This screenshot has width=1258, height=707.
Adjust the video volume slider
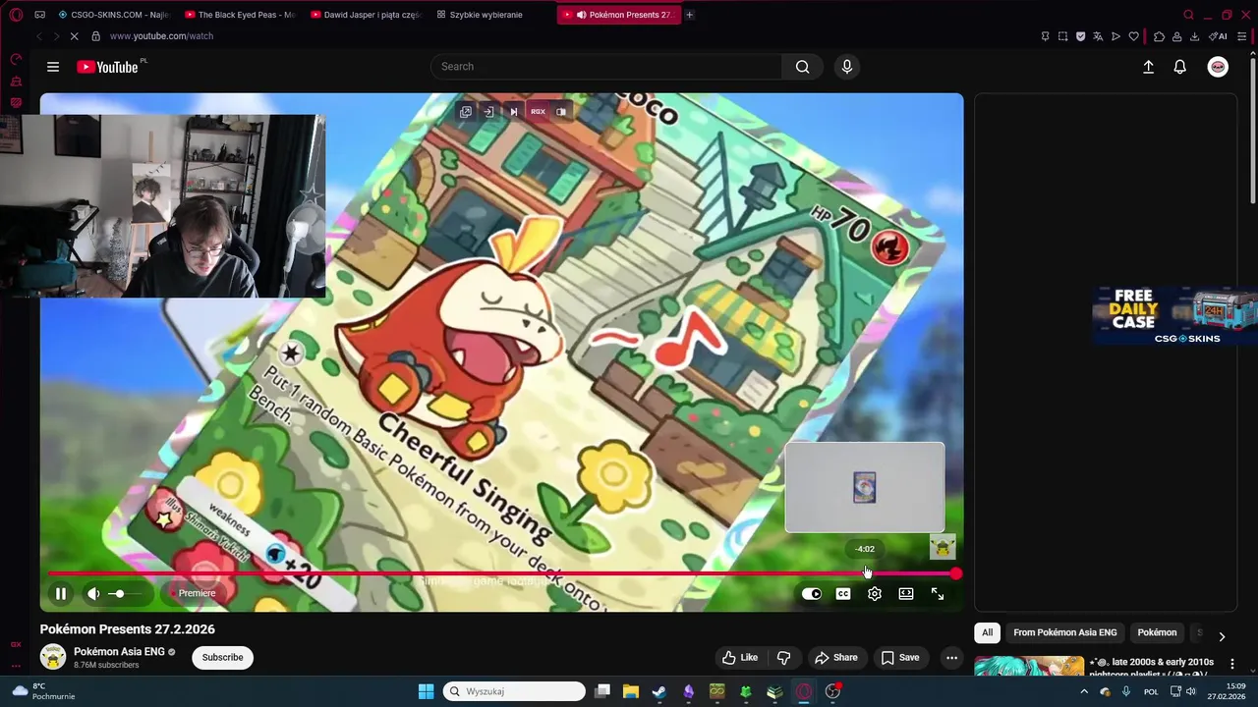[x=124, y=593]
